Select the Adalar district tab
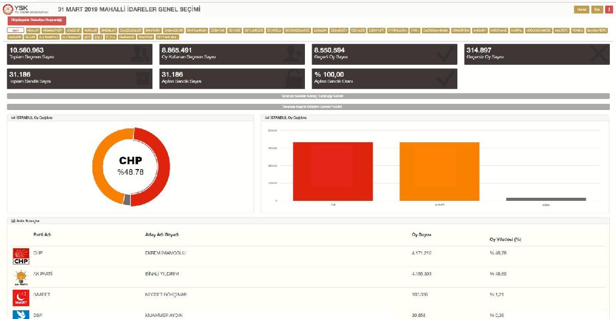616x319 pixels. coord(33,30)
